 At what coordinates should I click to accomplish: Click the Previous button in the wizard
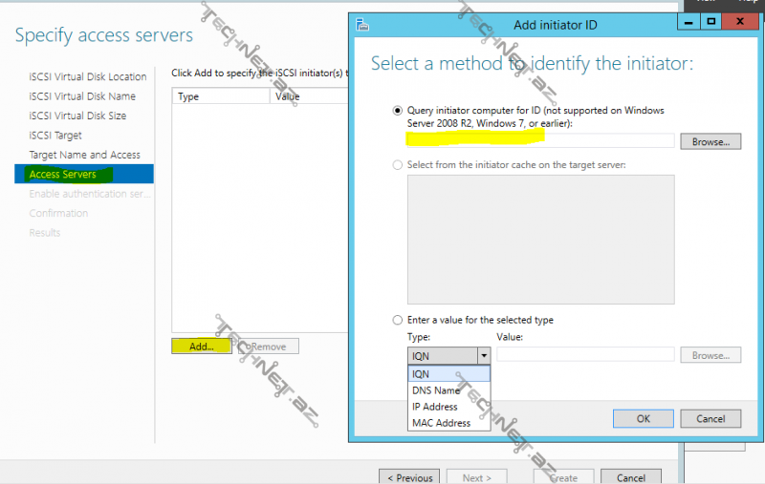click(x=410, y=477)
